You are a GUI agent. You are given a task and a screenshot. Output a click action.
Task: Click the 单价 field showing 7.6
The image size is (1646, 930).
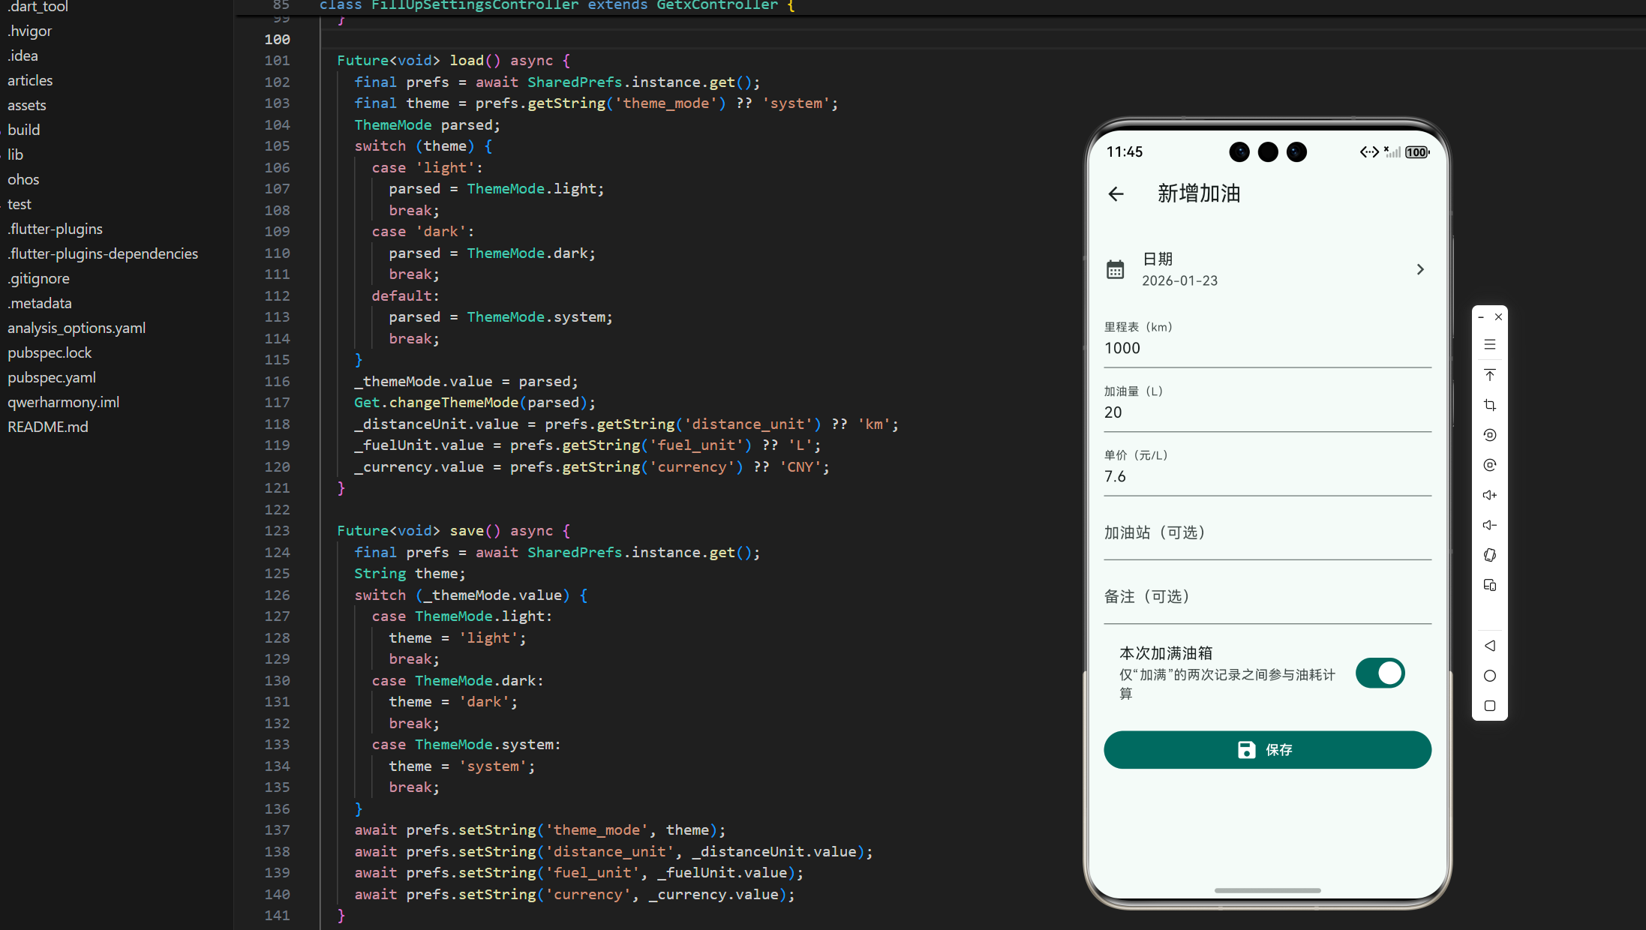point(1267,476)
